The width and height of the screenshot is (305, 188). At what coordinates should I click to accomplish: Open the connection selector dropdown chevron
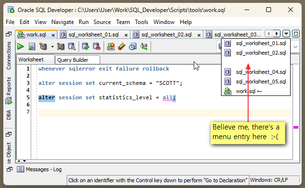point(295,47)
